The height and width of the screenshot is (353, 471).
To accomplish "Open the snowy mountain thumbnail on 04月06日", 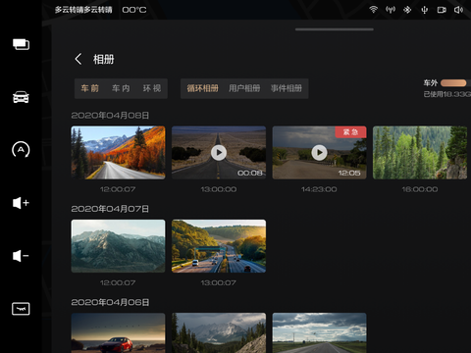I will [219, 332].
